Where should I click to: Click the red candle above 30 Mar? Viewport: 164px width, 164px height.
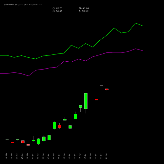[x=28, y=145]
